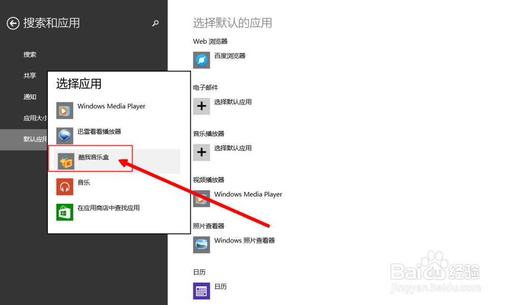
Task: Choose the 音乐 app entry
Action: point(84,183)
